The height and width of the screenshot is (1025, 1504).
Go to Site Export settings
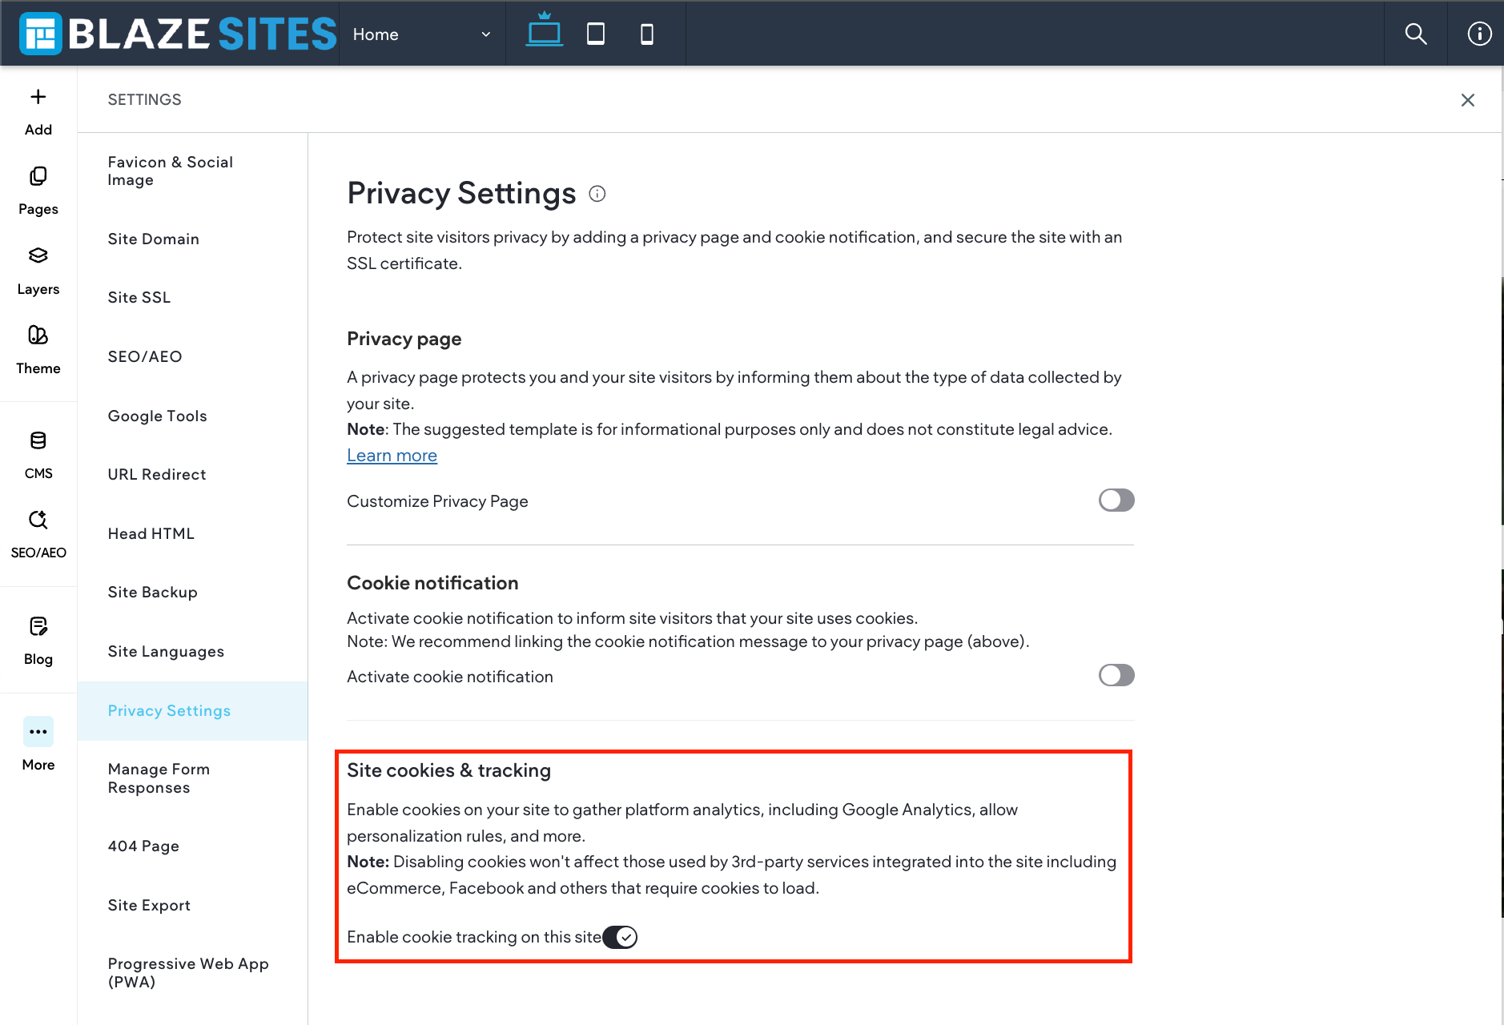tap(150, 905)
